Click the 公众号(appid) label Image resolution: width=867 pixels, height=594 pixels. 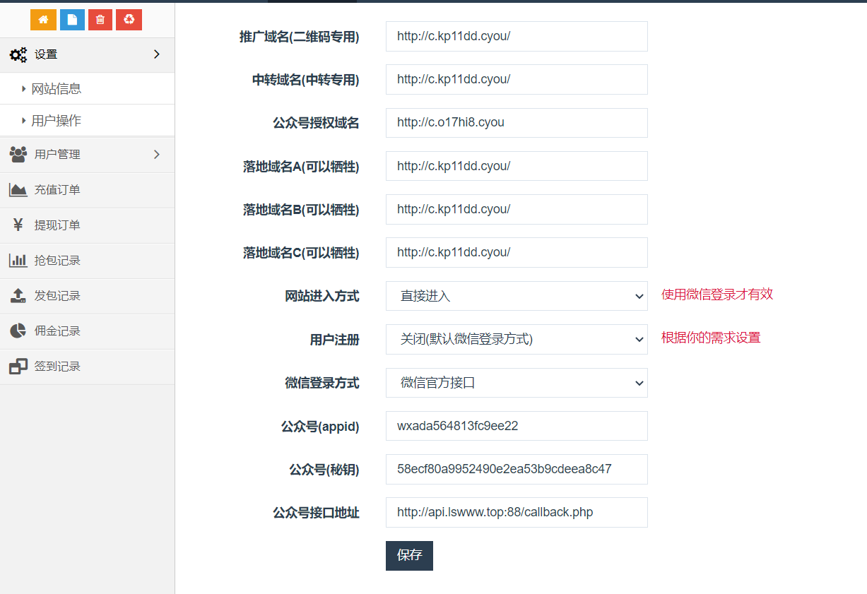[x=320, y=427]
